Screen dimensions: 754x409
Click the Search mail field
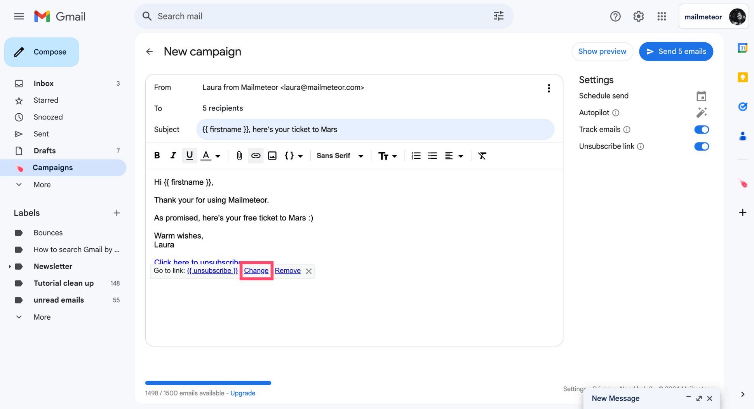[324, 16]
